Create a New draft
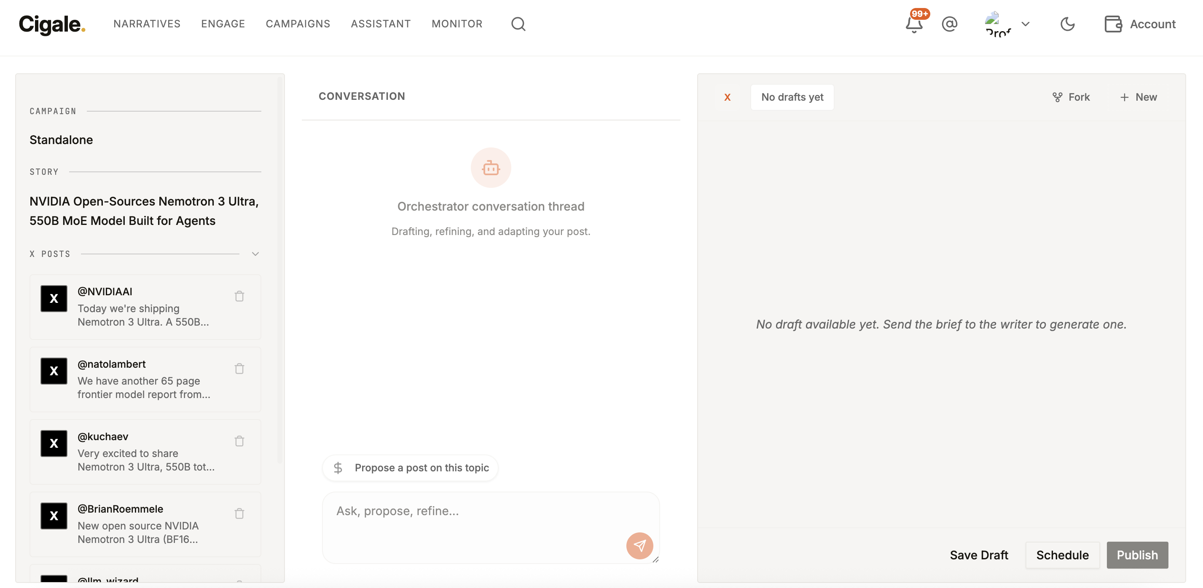Image resolution: width=1203 pixels, height=588 pixels. [x=1138, y=97]
